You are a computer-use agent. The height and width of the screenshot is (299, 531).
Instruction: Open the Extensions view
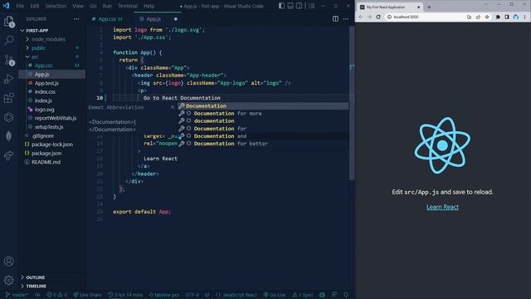coord(9,98)
